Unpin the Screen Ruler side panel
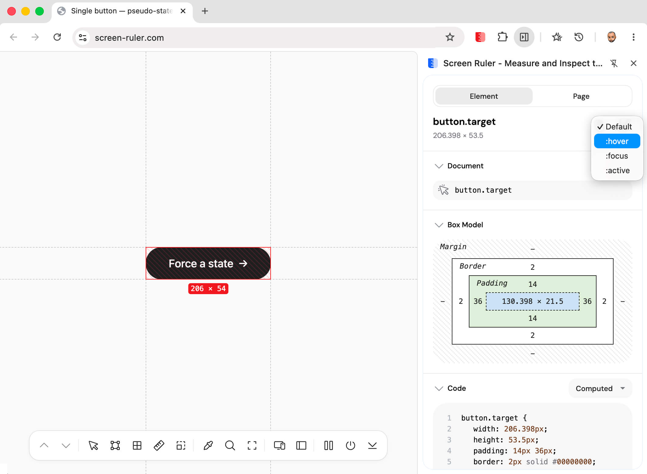Image resolution: width=647 pixels, height=474 pixels. coord(614,63)
